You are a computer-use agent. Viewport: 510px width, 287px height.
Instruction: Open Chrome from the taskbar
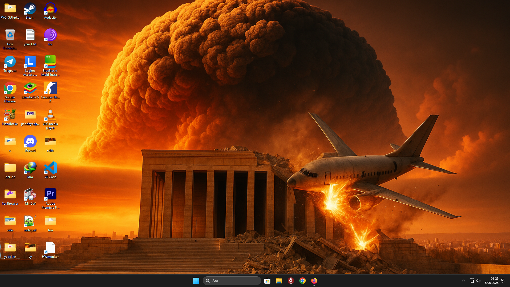click(x=302, y=281)
